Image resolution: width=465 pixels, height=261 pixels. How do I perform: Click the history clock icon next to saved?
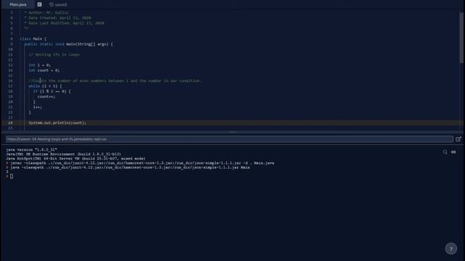click(52, 4)
